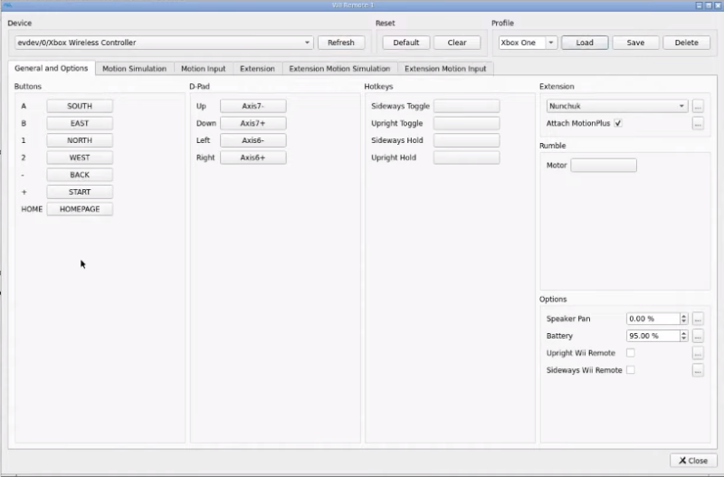Remap D-Pad Down bound to Axis7+
Screen dimensions: 724x477
(x=253, y=123)
